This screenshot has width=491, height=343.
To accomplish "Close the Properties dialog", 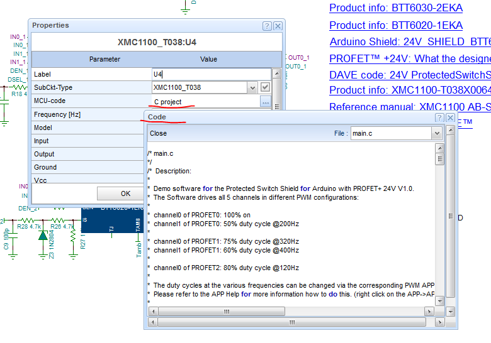I will (278, 26).
